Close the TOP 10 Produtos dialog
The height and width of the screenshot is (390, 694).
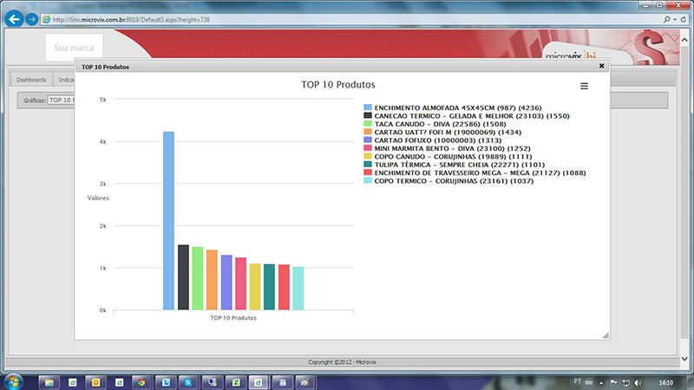pyautogui.click(x=601, y=66)
